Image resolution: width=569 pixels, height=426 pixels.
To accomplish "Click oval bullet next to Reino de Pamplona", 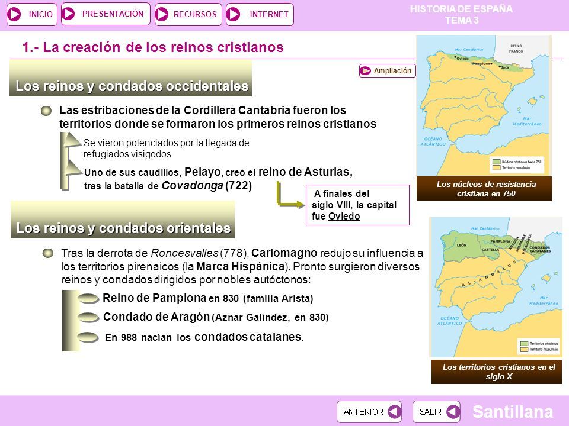I will pos(88,298).
